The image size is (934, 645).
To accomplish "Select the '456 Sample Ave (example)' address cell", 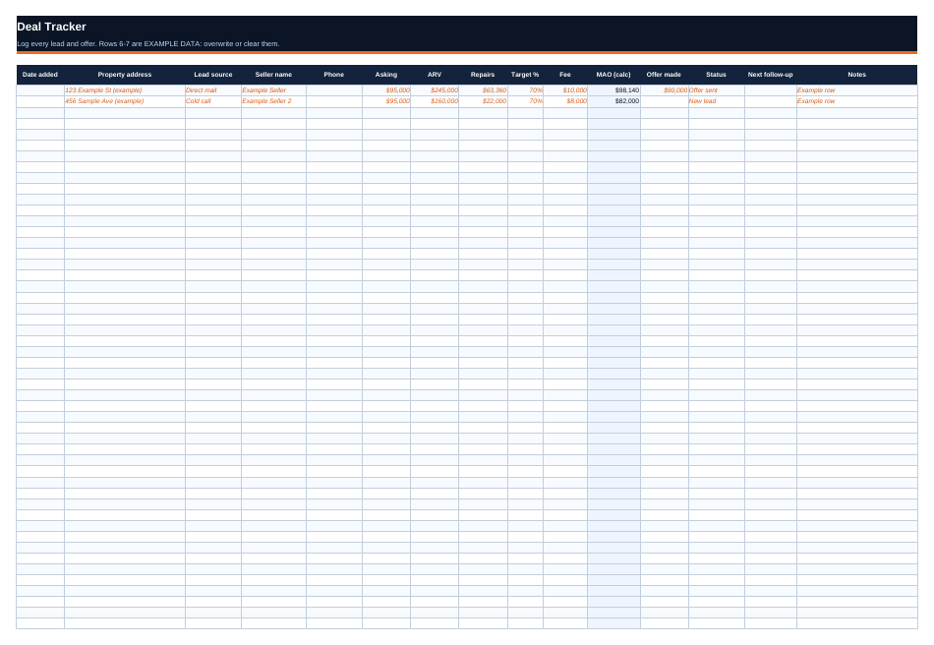I will [125, 101].
